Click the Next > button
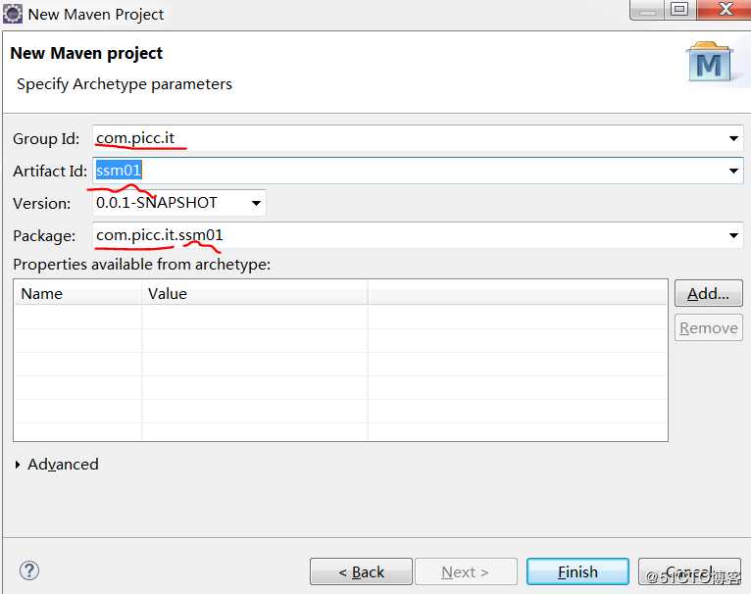This screenshot has height=594, width=751. [x=466, y=571]
